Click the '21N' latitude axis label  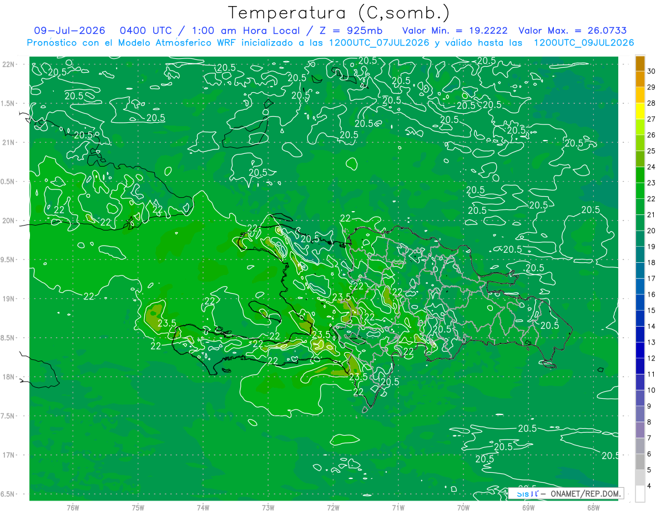pyautogui.click(x=9, y=142)
